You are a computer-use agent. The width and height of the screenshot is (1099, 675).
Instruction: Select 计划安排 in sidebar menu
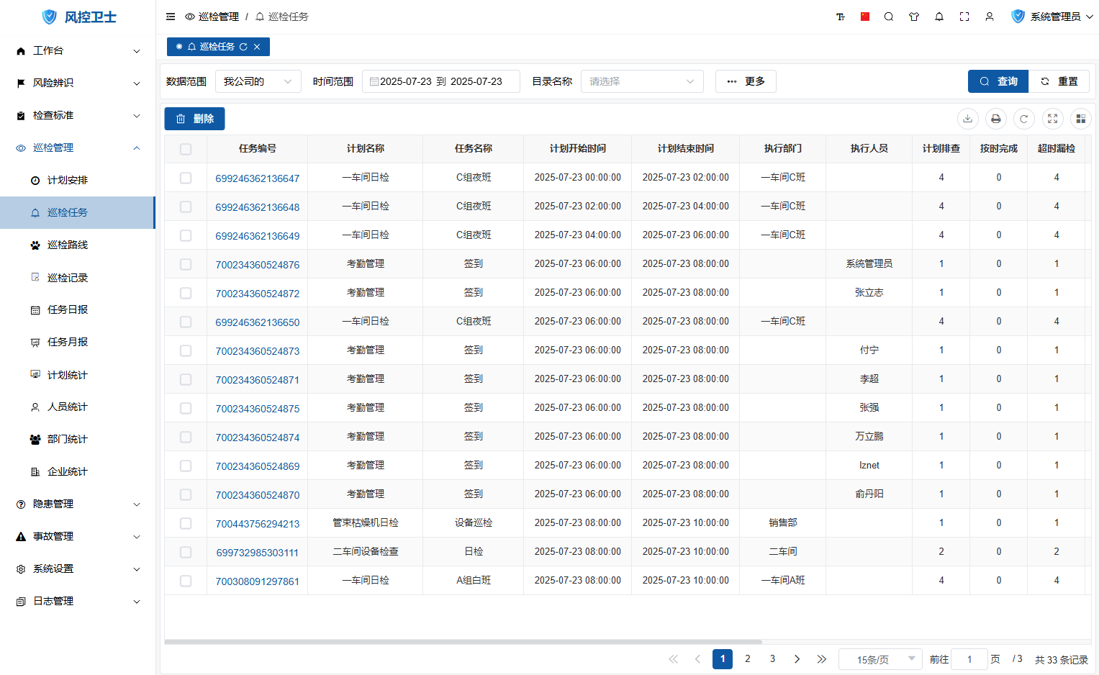tap(68, 180)
